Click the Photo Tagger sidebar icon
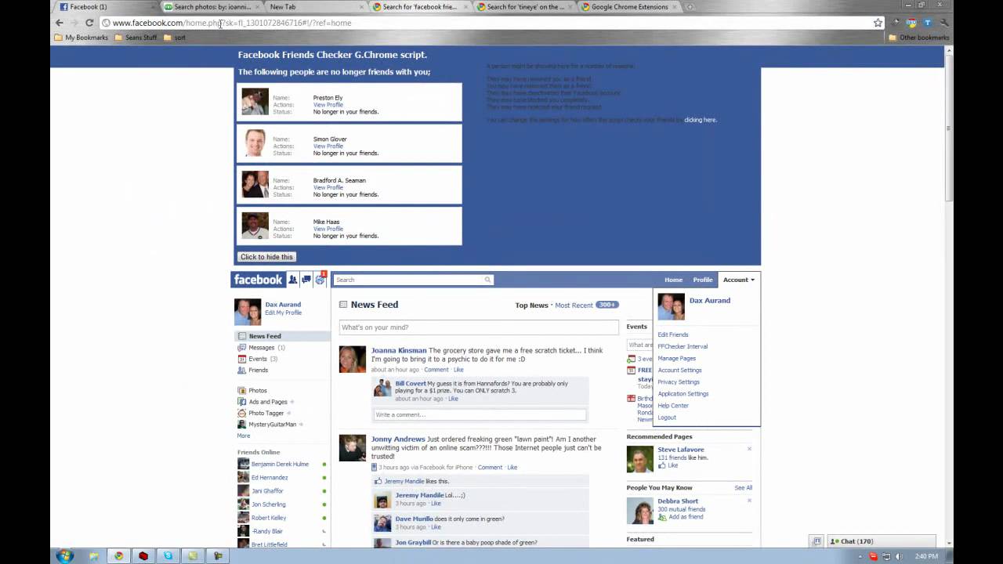Image resolution: width=1003 pixels, height=564 pixels. [242, 413]
